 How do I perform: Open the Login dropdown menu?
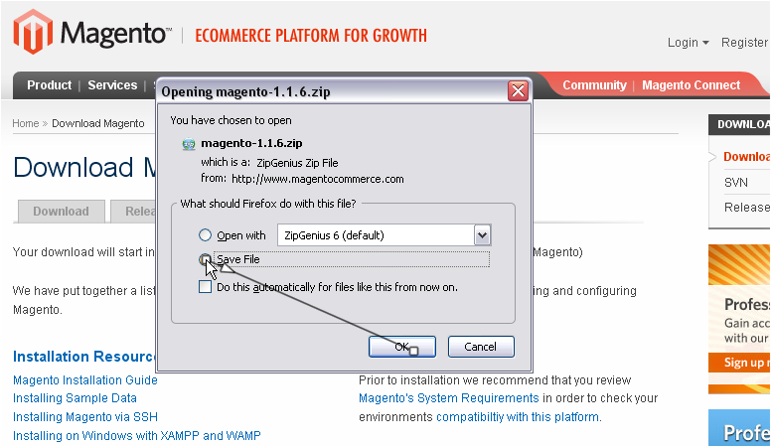pos(688,43)
